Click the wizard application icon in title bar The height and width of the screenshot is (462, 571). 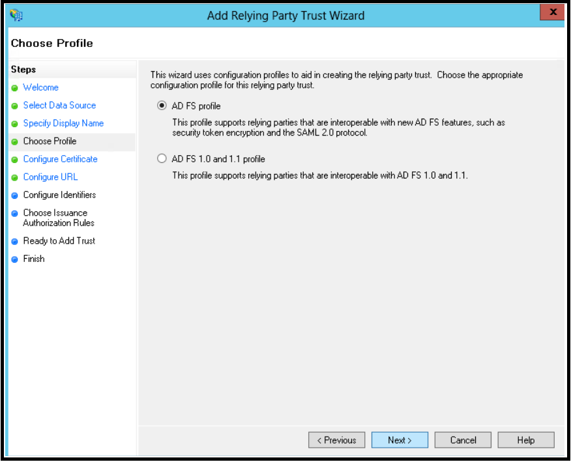[x=16, y=15]
